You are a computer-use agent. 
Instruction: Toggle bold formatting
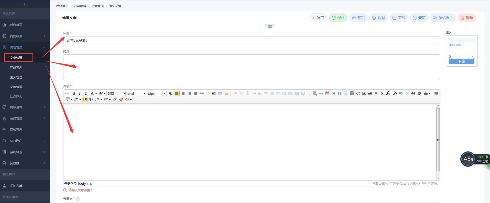click(x=74, y=93)
